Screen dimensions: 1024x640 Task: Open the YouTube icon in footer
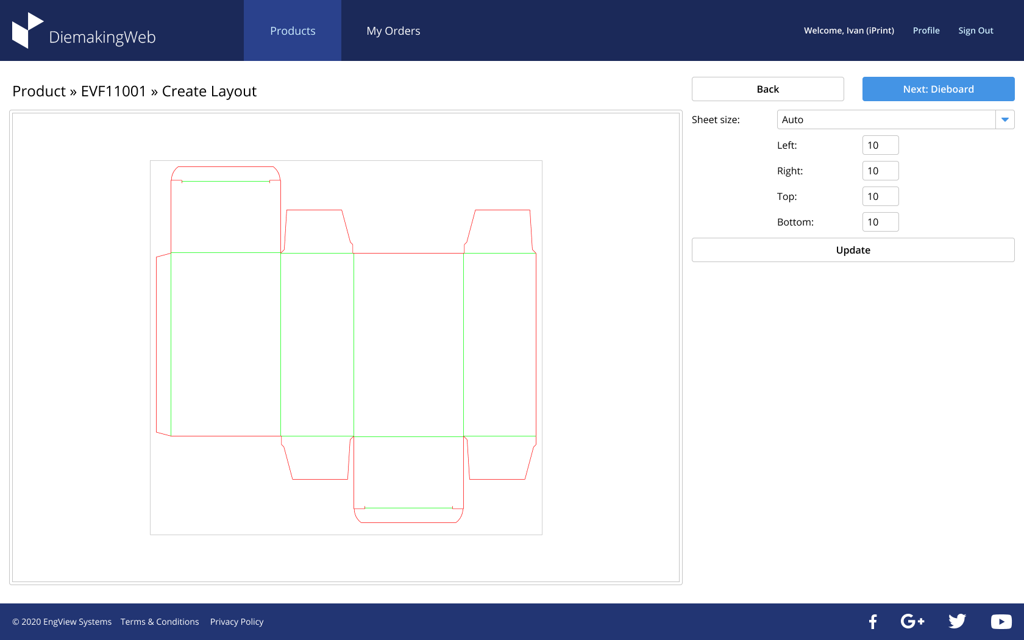1001,621
